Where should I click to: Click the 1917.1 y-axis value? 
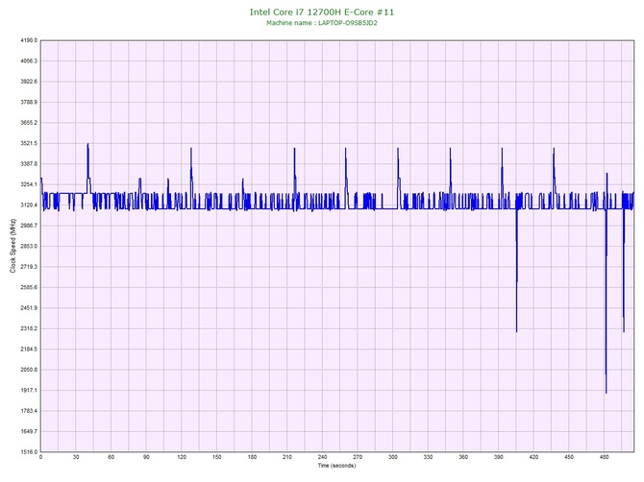tap(29, 391)
